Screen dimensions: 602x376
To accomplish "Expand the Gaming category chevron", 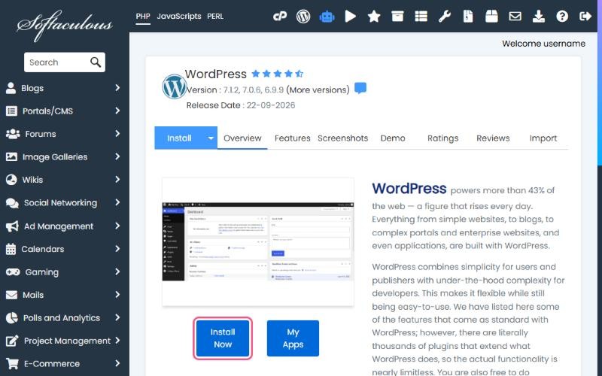I will click(117, 271).
